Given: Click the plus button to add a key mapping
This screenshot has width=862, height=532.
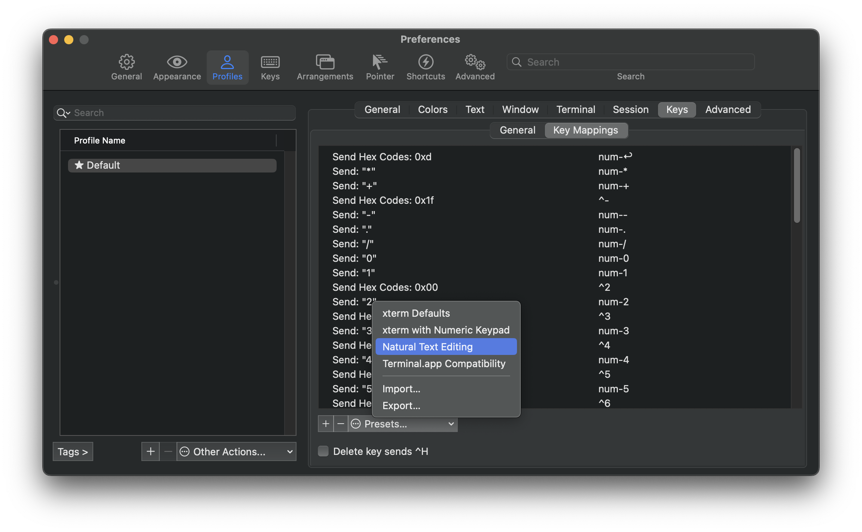Looking at the screenshot, I should [326, 424].
